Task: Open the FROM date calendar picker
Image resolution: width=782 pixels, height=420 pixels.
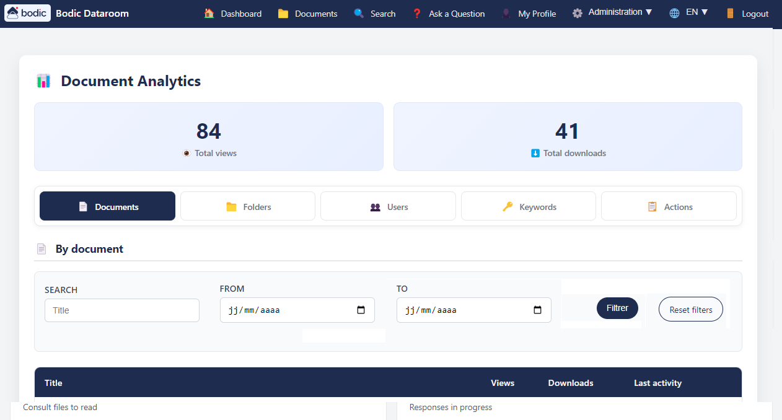Action: coord(361,310)
